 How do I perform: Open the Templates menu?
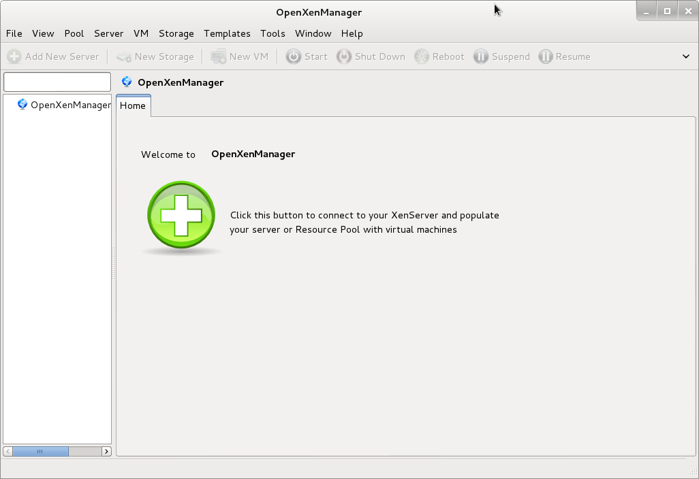click(x=227, y=33)
